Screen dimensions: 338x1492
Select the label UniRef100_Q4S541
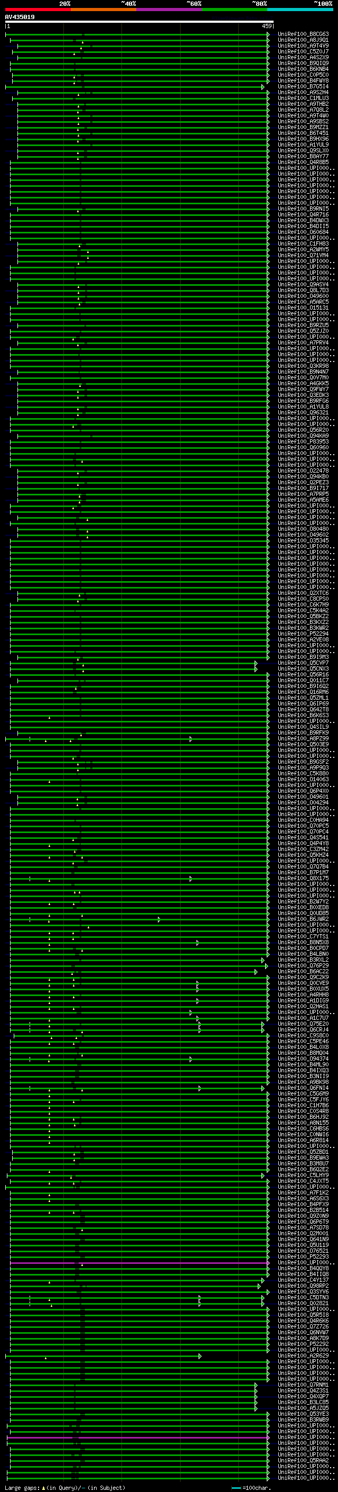point(303,837)
